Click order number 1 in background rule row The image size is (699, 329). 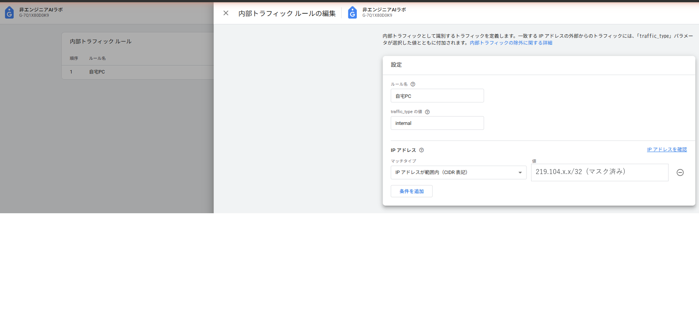coord(71,72)
